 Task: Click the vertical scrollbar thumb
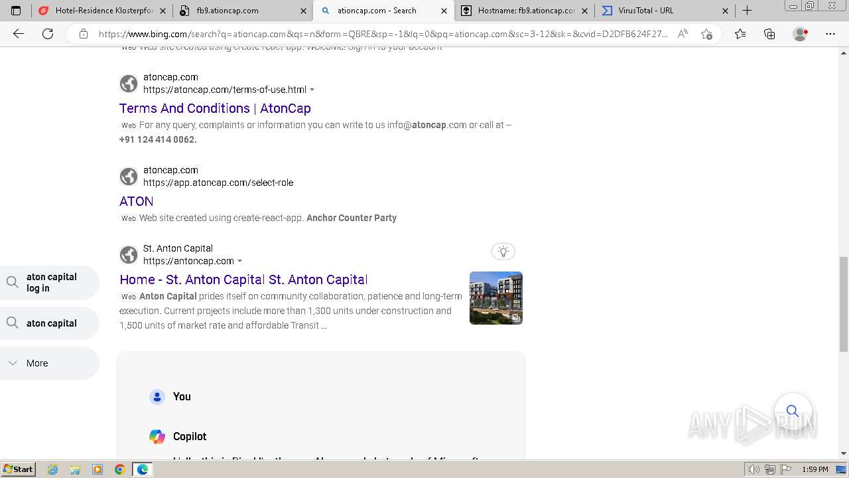coord(844,304)
